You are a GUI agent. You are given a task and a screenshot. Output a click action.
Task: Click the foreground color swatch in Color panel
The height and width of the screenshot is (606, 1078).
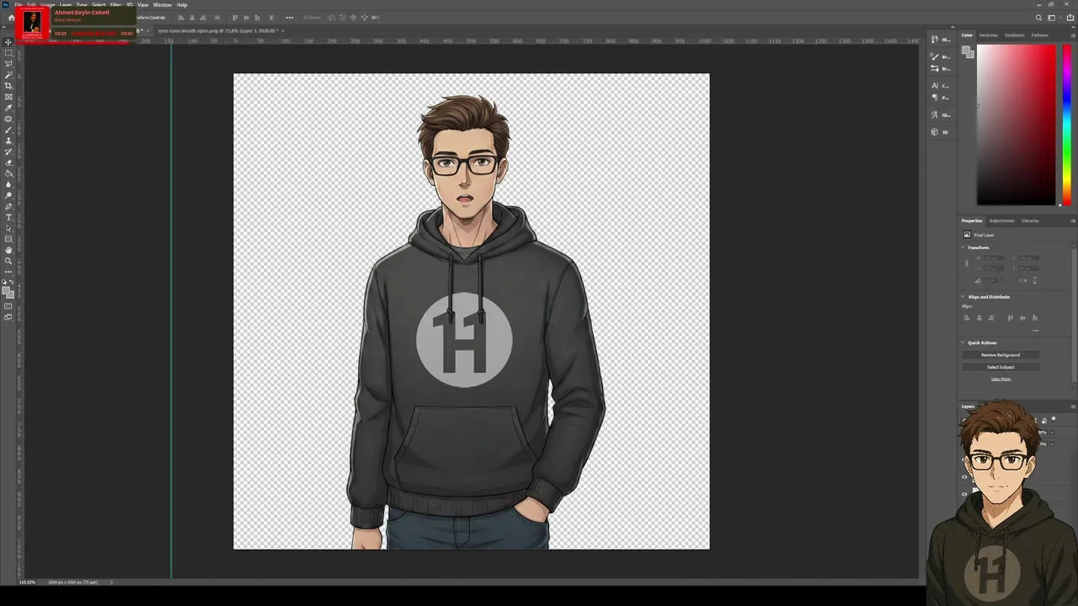pyautogui.click(x=967, y=50)
